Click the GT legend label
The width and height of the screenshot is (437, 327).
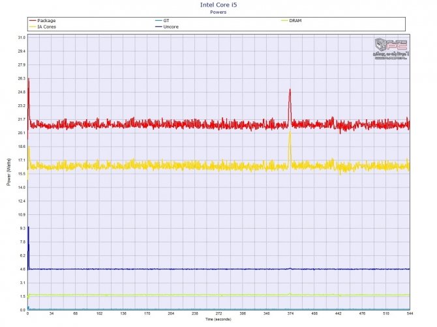(166, 21)
